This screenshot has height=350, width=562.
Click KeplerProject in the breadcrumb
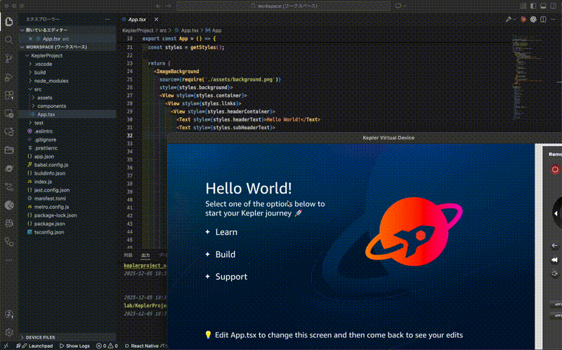coord(138,30)
